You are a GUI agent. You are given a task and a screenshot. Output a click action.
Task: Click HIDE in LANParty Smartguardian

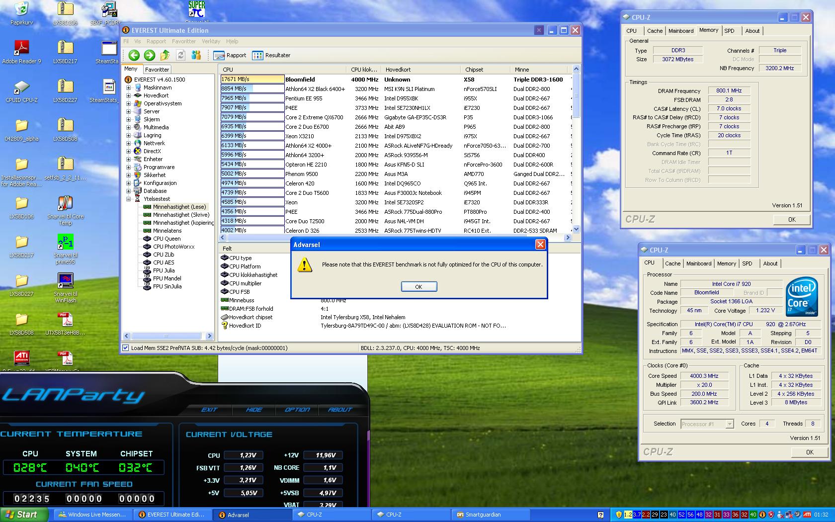(x=254, y=410)
